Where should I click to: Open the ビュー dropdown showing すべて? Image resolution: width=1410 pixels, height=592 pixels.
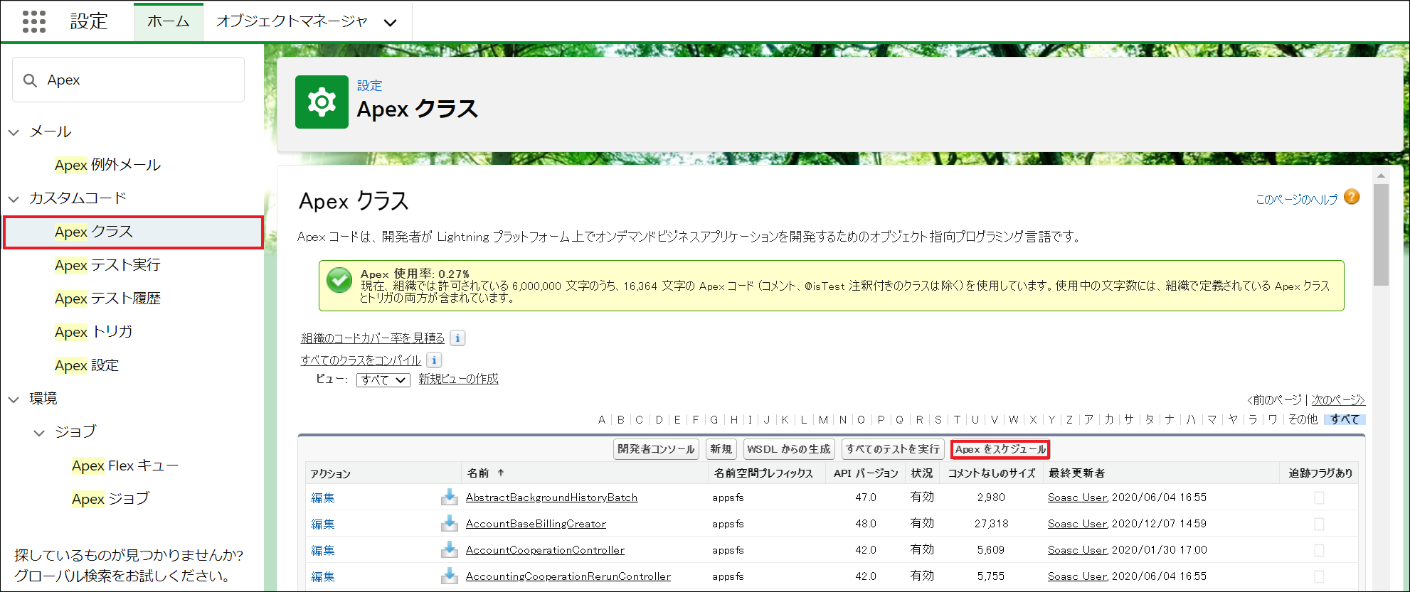[383, 380]
